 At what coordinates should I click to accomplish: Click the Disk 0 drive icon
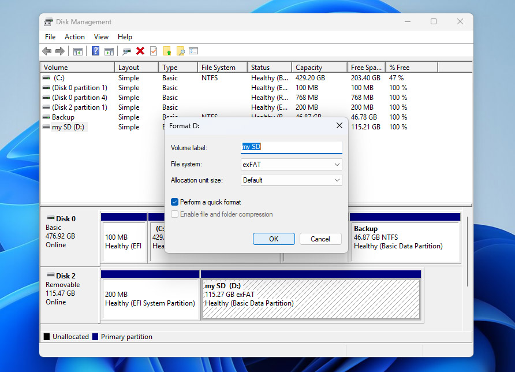pyautogui.click(x=51, y=218)
